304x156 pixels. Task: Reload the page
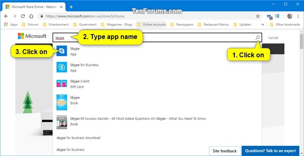[x=23, y=16]
